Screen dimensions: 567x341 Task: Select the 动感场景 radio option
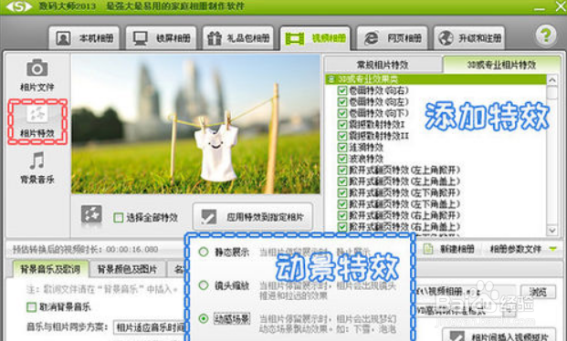tap(204, 318)
